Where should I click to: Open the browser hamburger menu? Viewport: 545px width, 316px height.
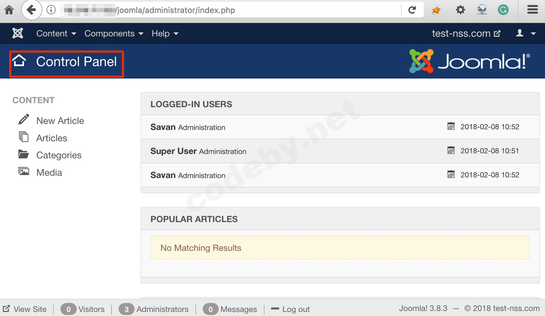[532, 10]
